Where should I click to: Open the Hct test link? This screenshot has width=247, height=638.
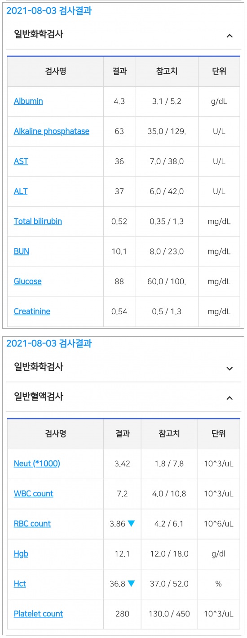click(20, 584)
